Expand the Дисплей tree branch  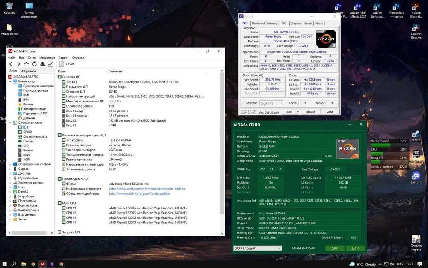pyautogui.click(x=10, y=173)
